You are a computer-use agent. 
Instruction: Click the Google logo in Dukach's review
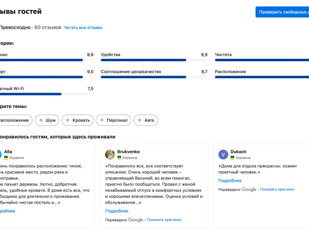pos(249,189)
